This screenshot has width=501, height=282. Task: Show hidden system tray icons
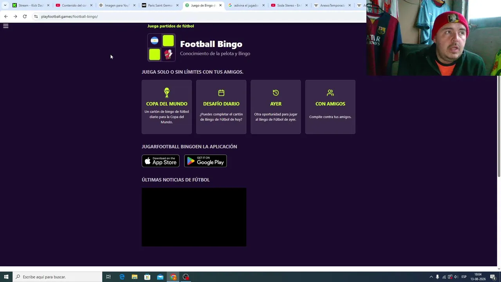[431, 277]
